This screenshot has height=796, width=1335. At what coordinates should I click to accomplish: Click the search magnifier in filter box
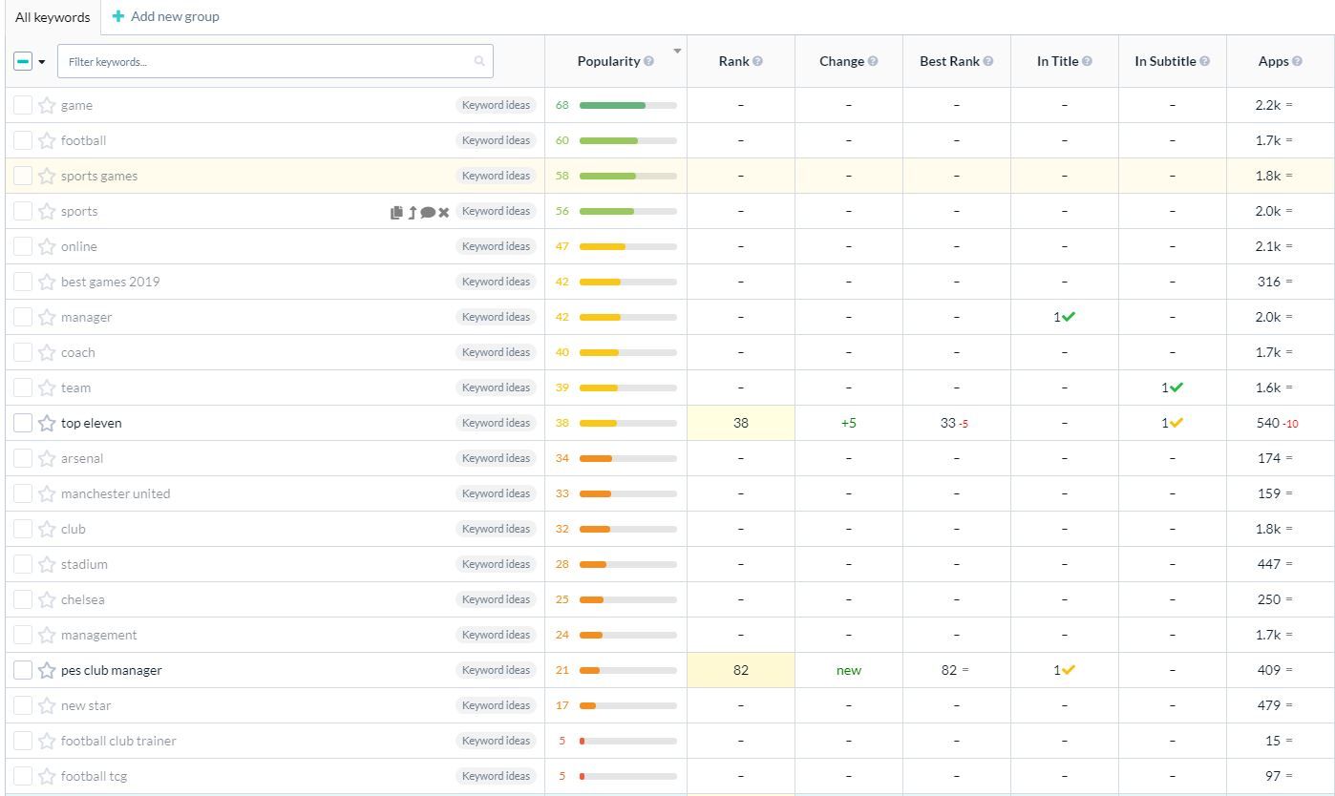point(479,61)
